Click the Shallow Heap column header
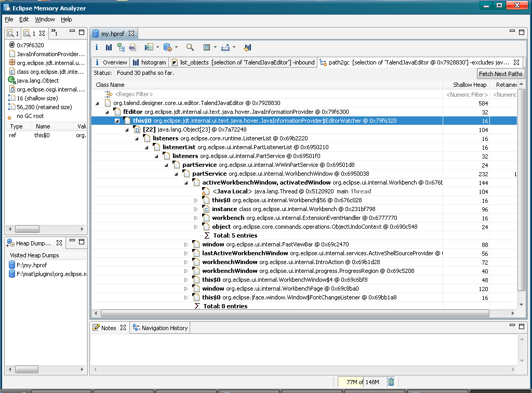This screenshot has height=393, width=532. pos(469,84)
